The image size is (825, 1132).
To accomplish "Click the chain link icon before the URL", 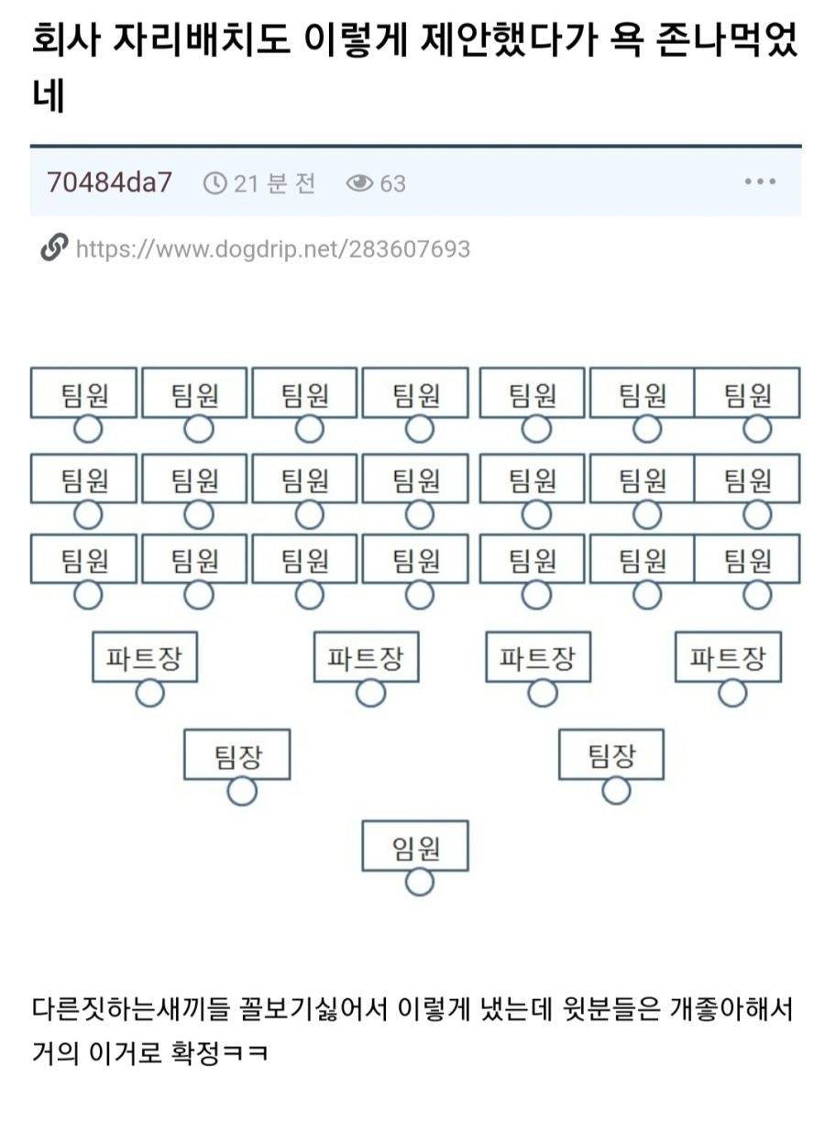I will pos(54,247).
